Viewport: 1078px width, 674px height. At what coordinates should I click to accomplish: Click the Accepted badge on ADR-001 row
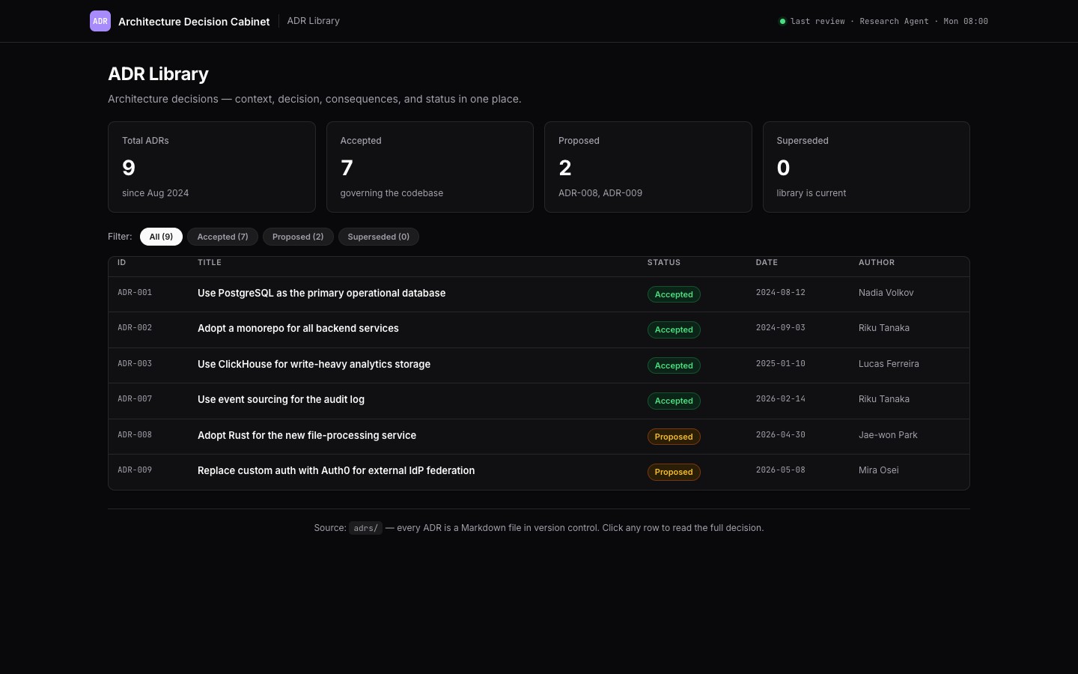pyautogui.click(x=674, y=294)
